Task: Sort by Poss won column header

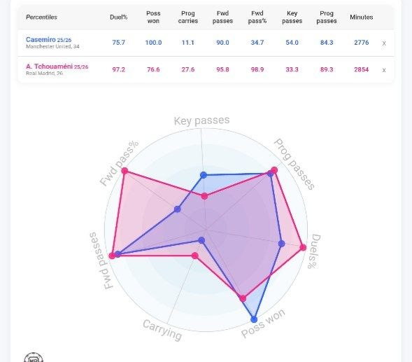Action: [153, 17]
